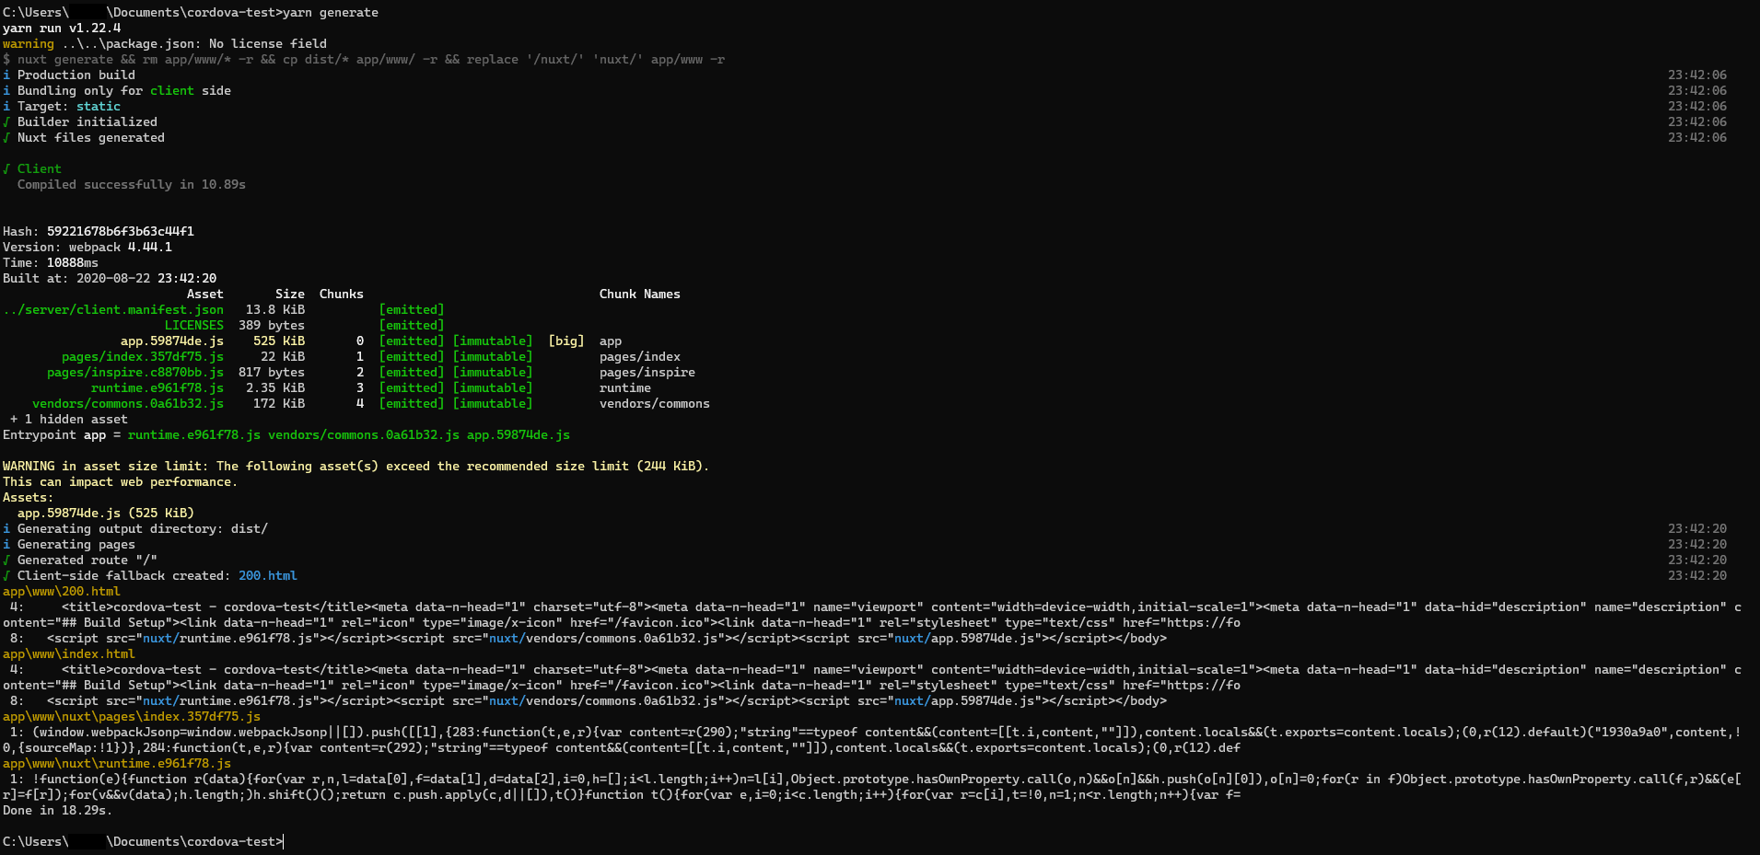The image size is (1760, 855).
Task: Click the "Generating pages" line
Action: (x=69, y=544)
